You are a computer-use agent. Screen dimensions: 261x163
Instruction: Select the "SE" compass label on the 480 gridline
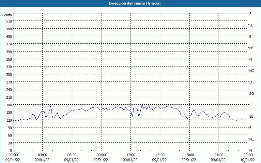(251, 25)
